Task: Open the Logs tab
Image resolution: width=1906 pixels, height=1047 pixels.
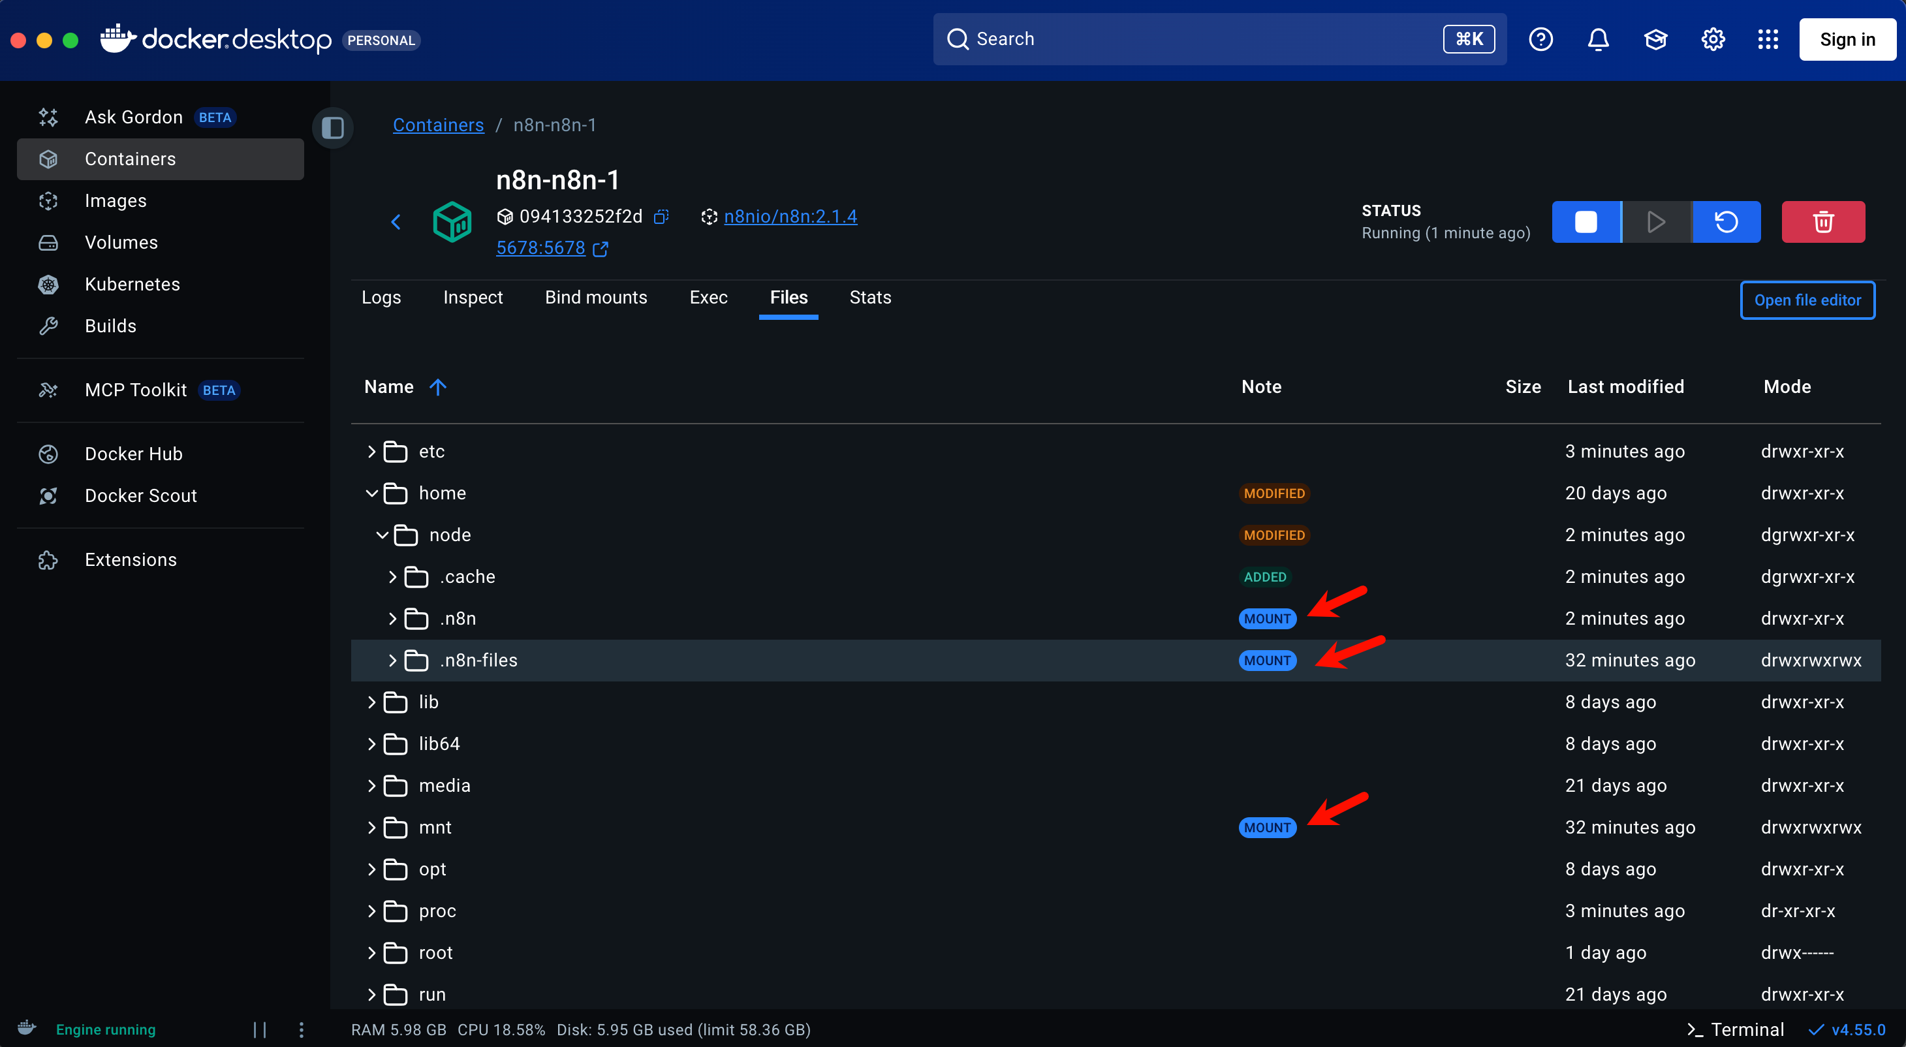Action: pyautogui.click(x=381, y=298)
